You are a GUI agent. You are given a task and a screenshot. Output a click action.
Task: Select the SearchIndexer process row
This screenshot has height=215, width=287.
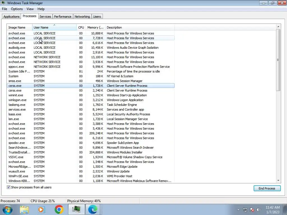pyautogui.click(x=91, y=147)
